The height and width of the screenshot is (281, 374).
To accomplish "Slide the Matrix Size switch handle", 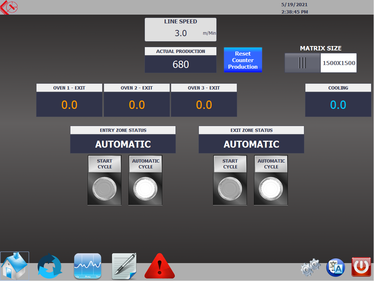I will coord(302,63).
